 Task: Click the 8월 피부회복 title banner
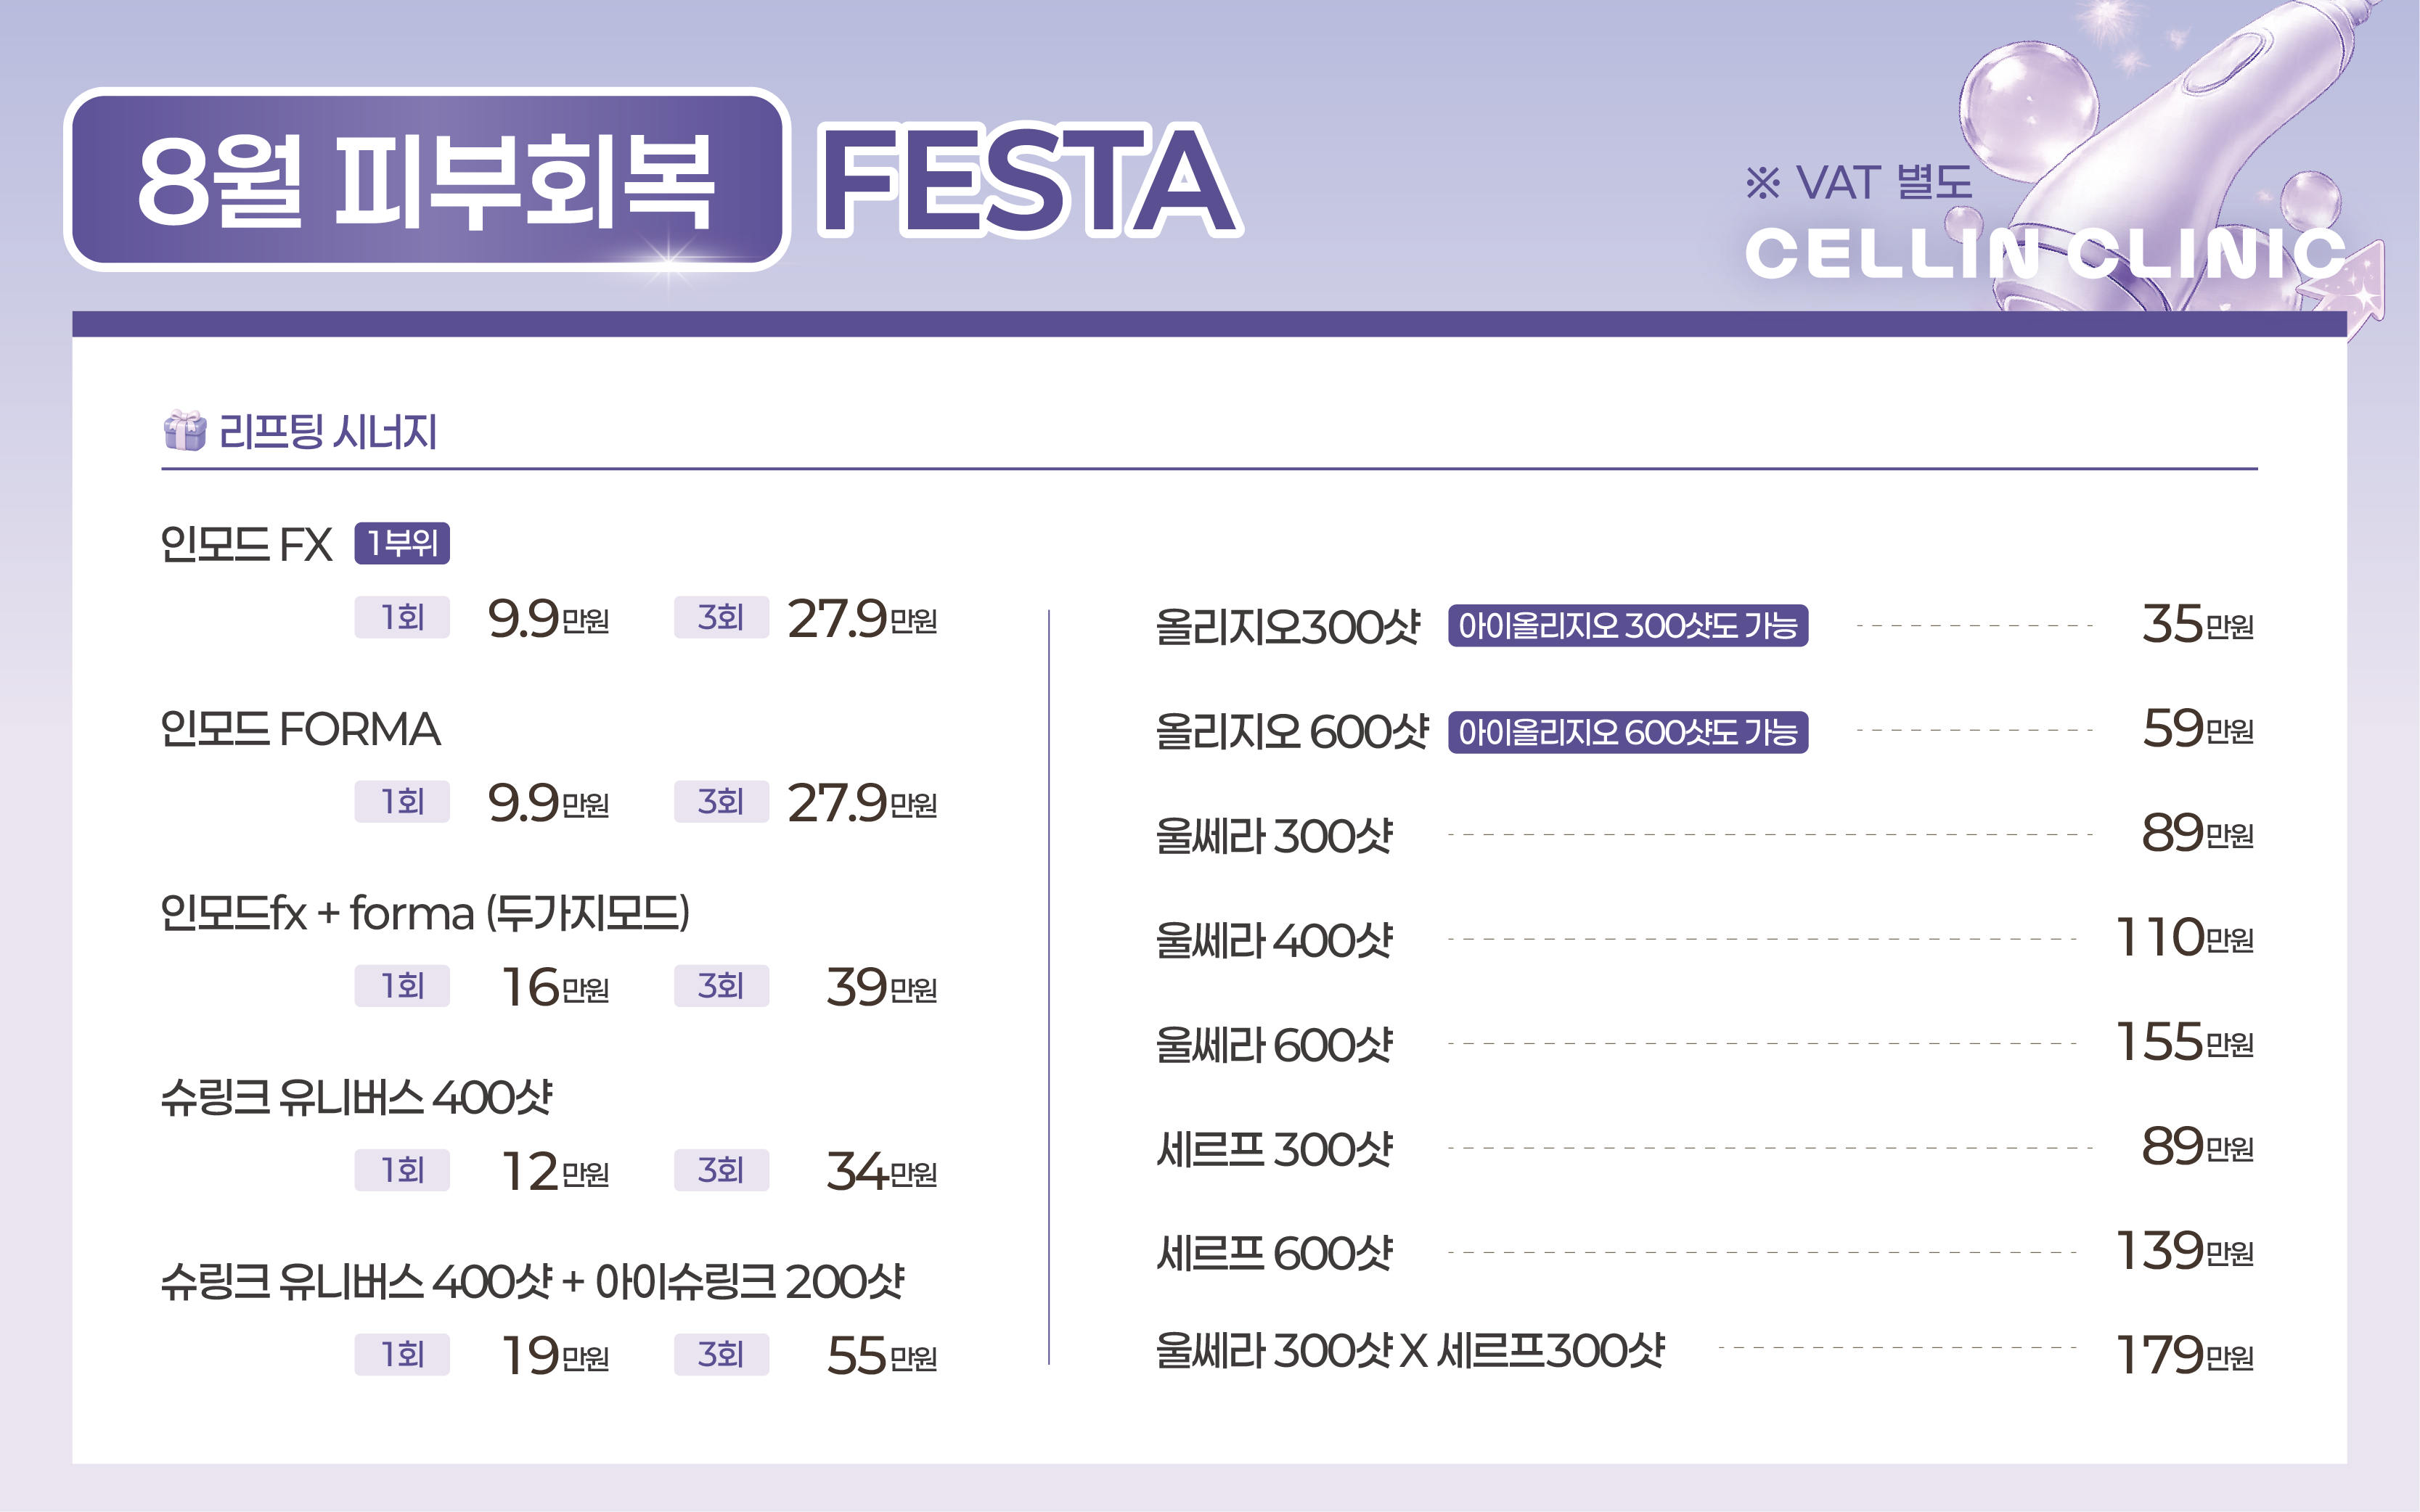pyautogui.click(x=428, y=180)
